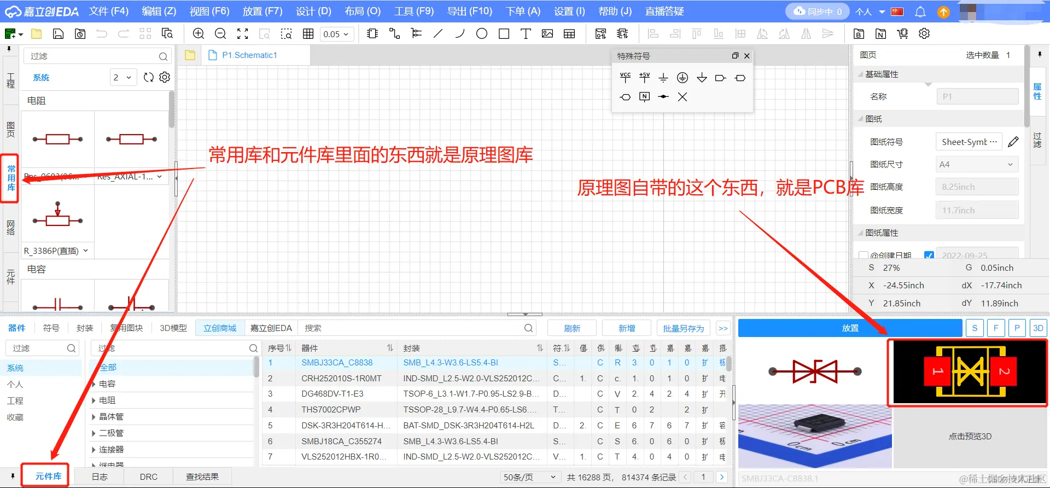Screen dimensions: 1050x488
Task: Click the 批量另存为 button
Action: (x=684, y=328)
